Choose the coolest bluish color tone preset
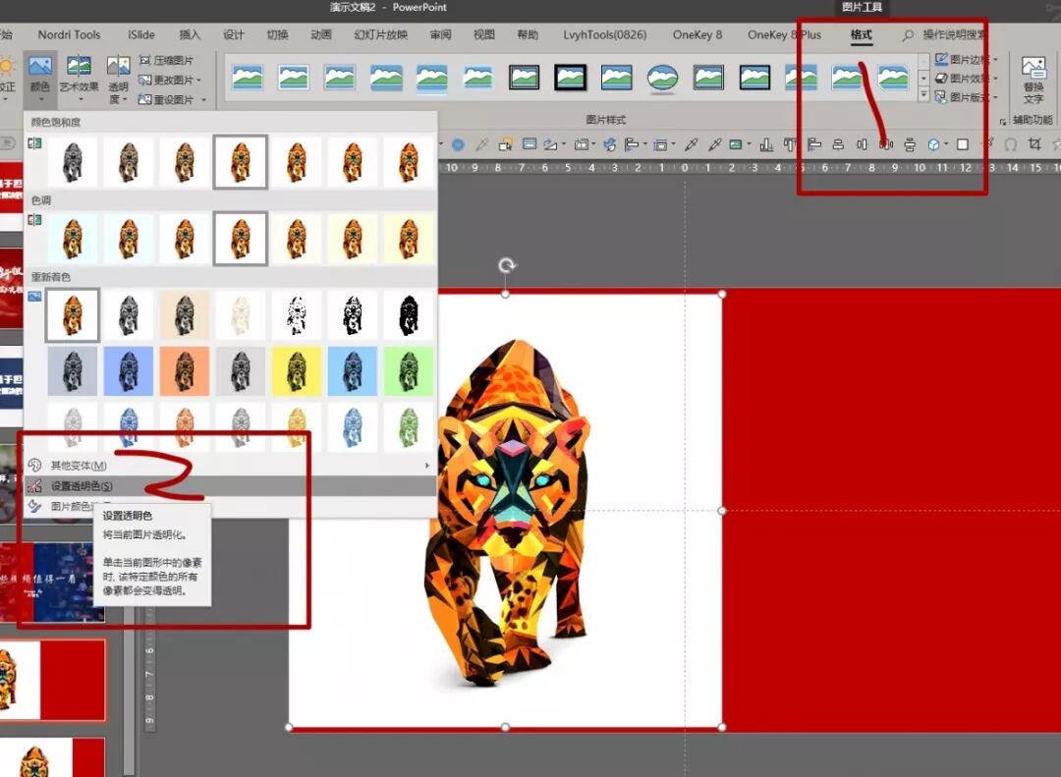This screenshot has height=777, width=1061. [73, 239]
